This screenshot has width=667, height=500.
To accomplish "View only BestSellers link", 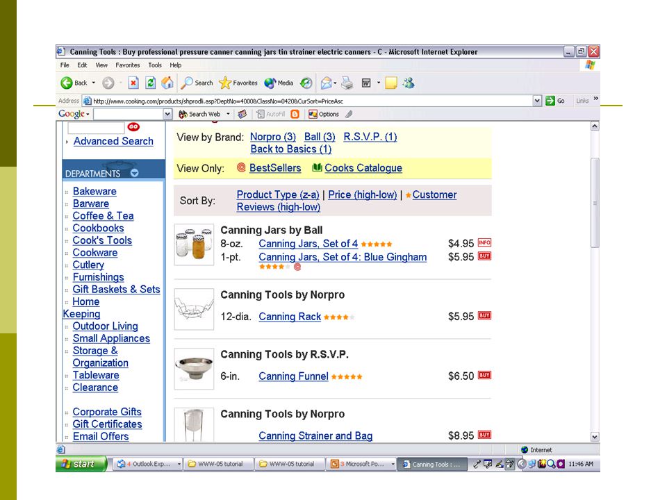I will point(275,168).
